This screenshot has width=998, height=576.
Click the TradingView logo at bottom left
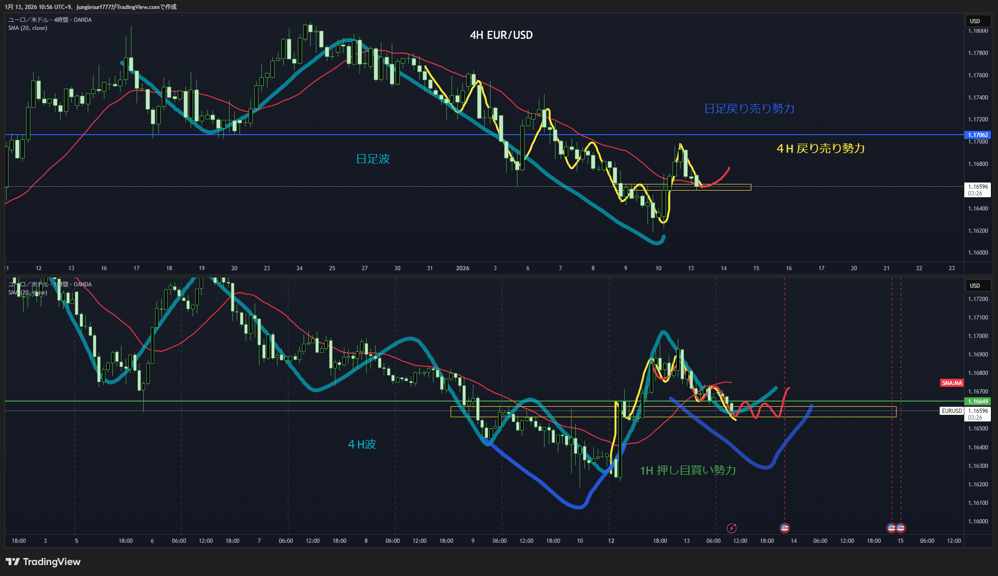(43, 562)
